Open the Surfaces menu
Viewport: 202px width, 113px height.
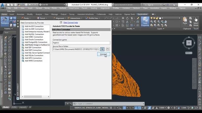click(63, 8)
